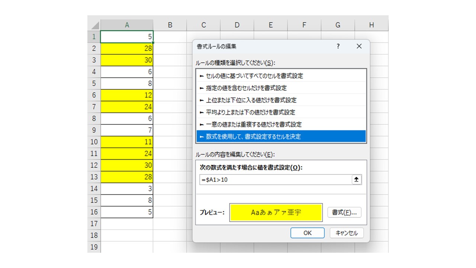476x268 pixels.
Task: Click the formula input field containing =$A1>10
Action: [x=275, y=180]
